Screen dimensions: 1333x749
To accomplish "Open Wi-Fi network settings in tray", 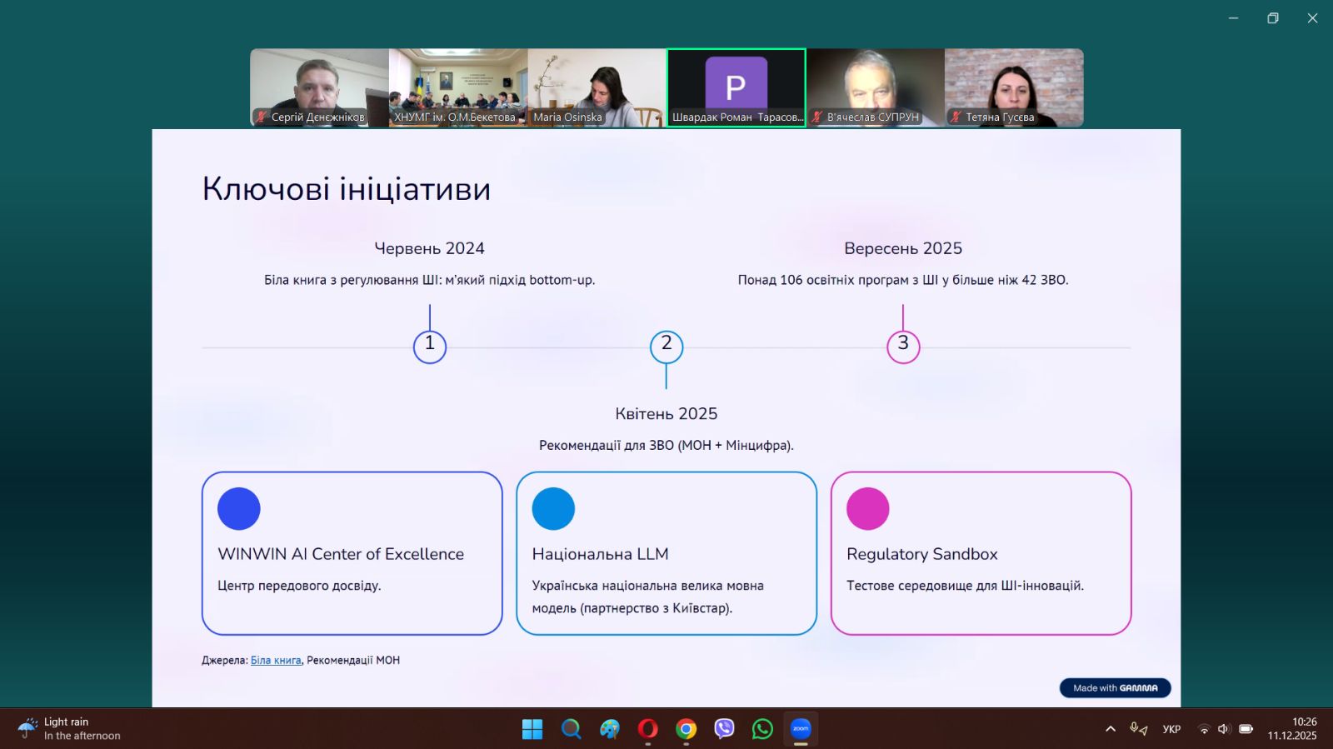I will coord(1203,729).
